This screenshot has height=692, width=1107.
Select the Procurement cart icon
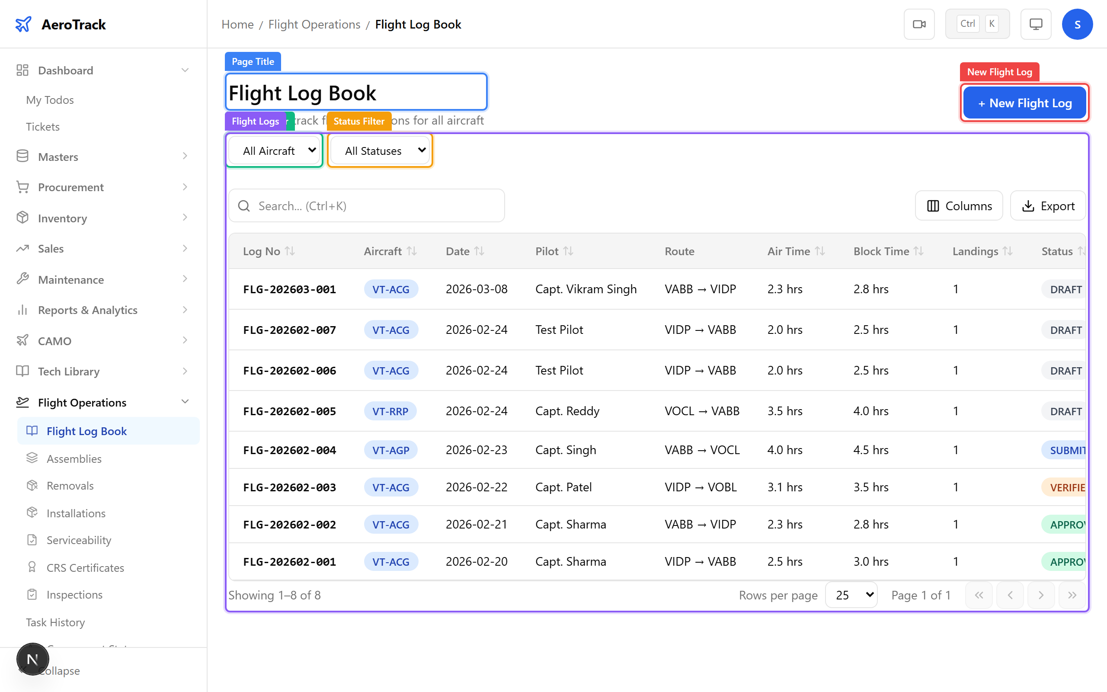click(22, 187)
